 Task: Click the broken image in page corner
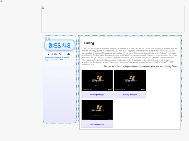pyautogui.click(x=1, y=1)
